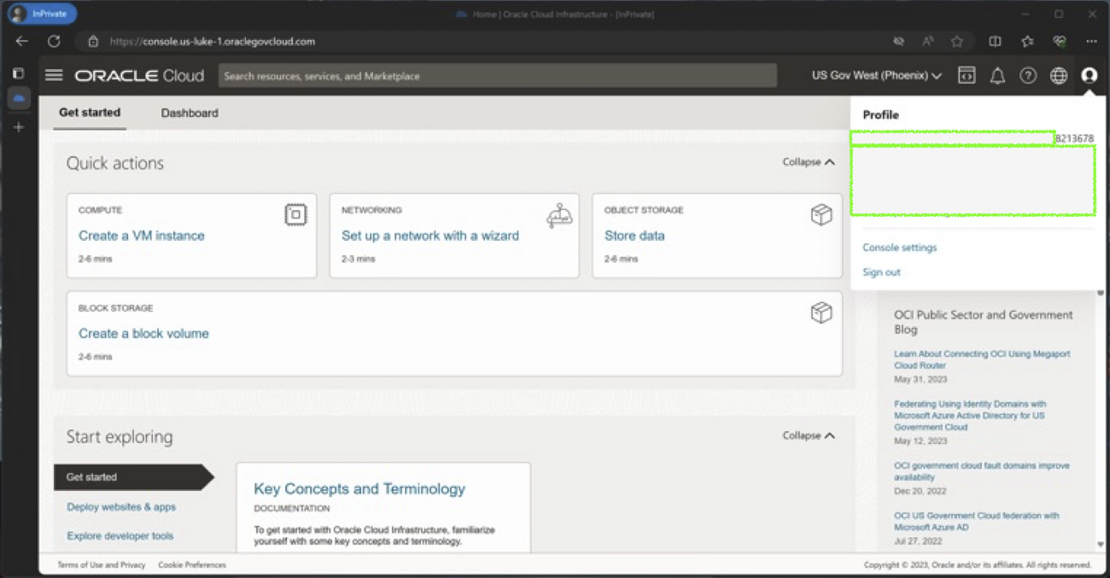Open Console settings from profile menu

tap(899, 248)
